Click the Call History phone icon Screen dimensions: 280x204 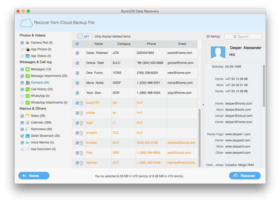pyautogui.click(x=28, y=89)
